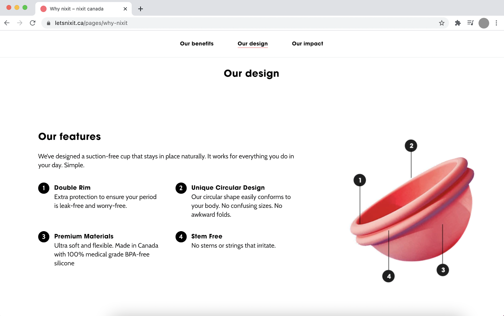This screenshot has width=504, height=316.
Task: View site info via the lock icon
Action: pos(49,23)
